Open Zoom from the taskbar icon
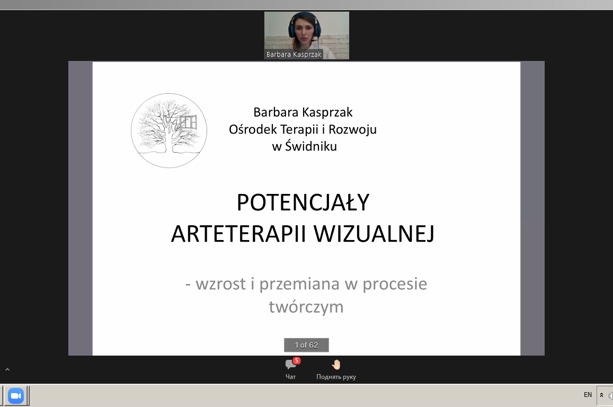The image size is (613, 407). coord(16,396)
